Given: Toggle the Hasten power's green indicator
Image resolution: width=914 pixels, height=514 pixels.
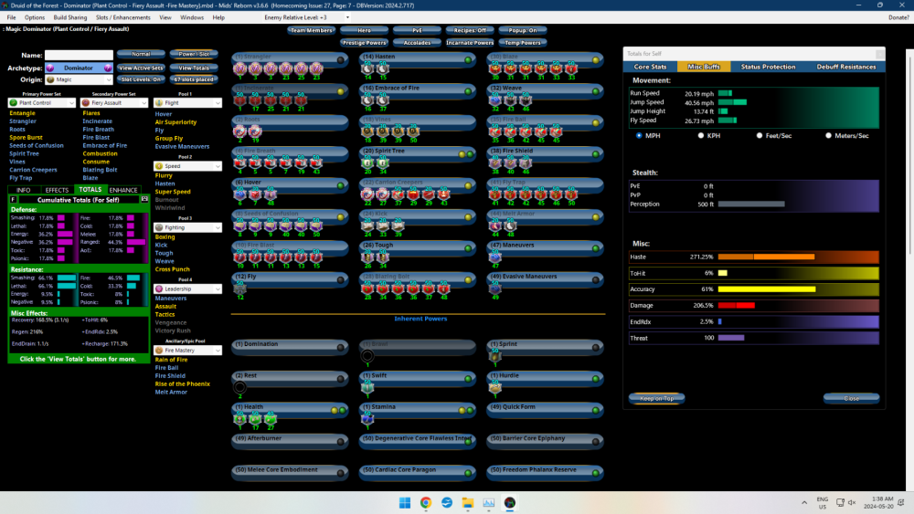Looking at the screenshot, I should [468, 59].
